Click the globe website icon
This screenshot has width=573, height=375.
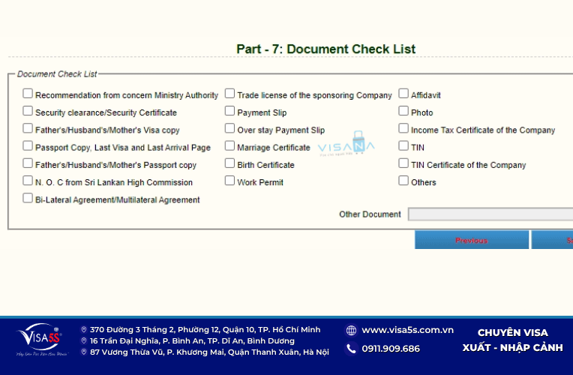coord(351,331)
